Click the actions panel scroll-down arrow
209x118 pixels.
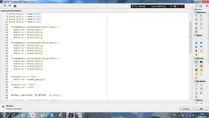pyautogui.click(x=208, y=102)
